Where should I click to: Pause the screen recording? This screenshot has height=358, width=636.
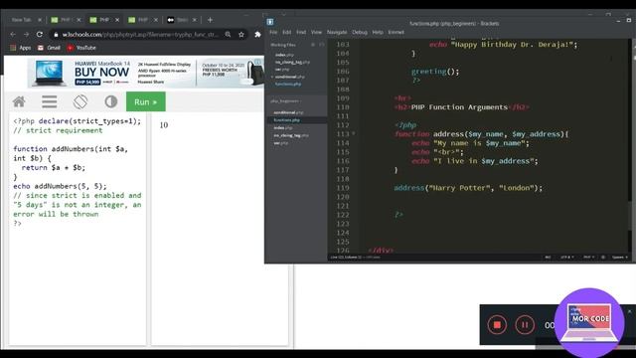click(x=525, y=325)
